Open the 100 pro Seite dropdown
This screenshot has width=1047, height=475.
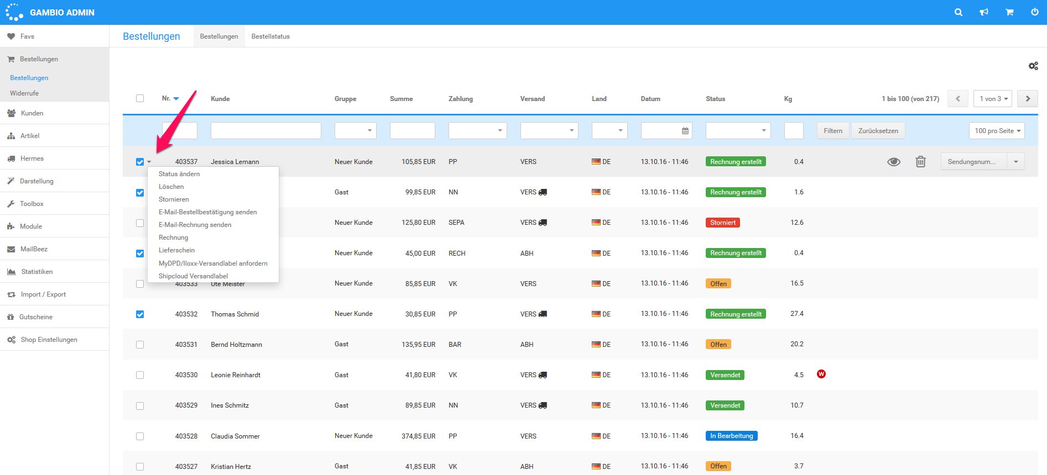point(997,131)
